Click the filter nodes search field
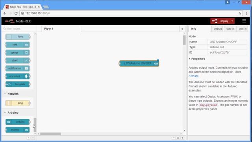The image size is (252, 142). [20, 29]
